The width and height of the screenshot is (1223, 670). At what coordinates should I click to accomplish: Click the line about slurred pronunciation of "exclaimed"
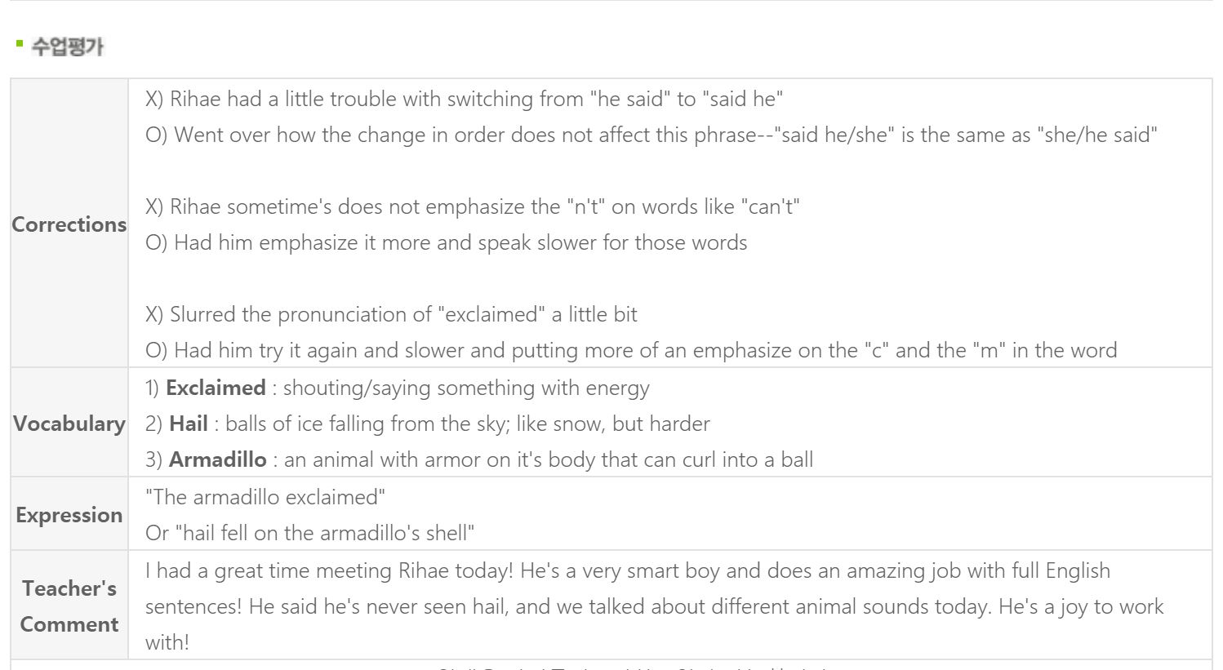391,314
